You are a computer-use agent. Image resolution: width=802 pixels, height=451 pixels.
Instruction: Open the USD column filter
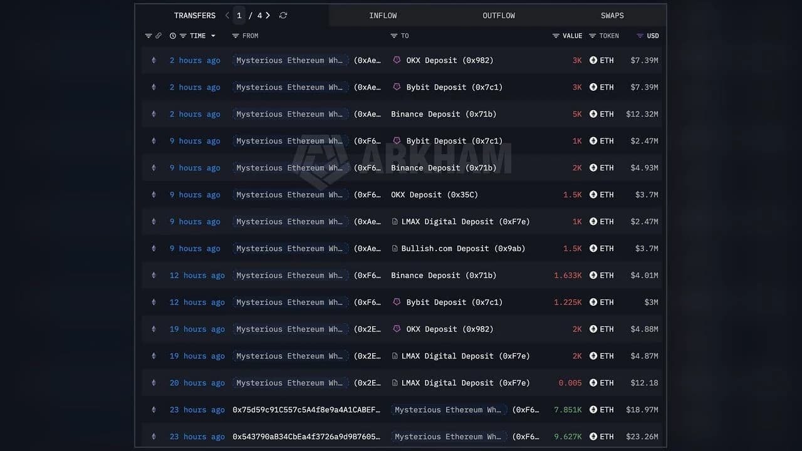pos(640,36)
